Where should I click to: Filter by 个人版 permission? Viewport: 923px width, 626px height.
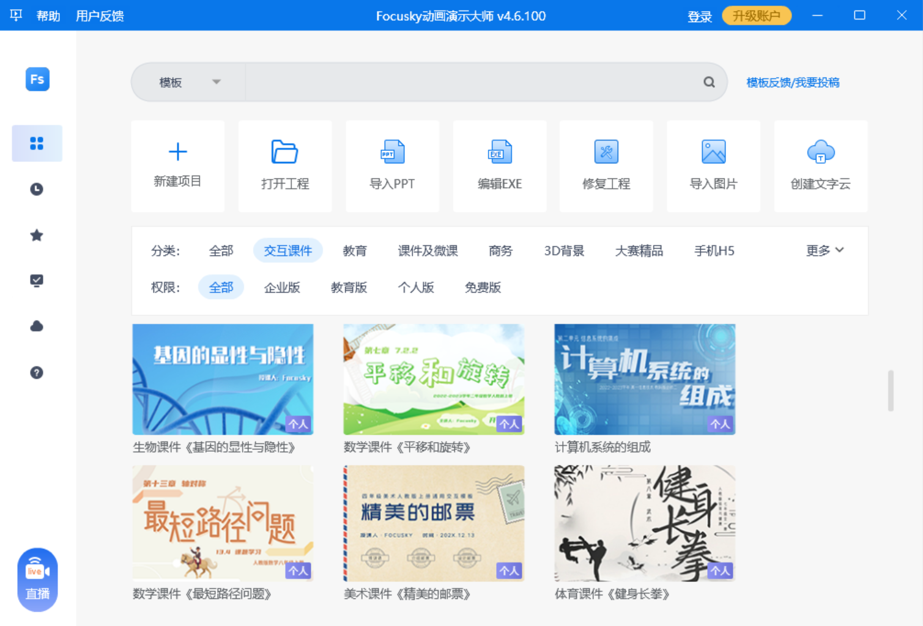point(416,287)
